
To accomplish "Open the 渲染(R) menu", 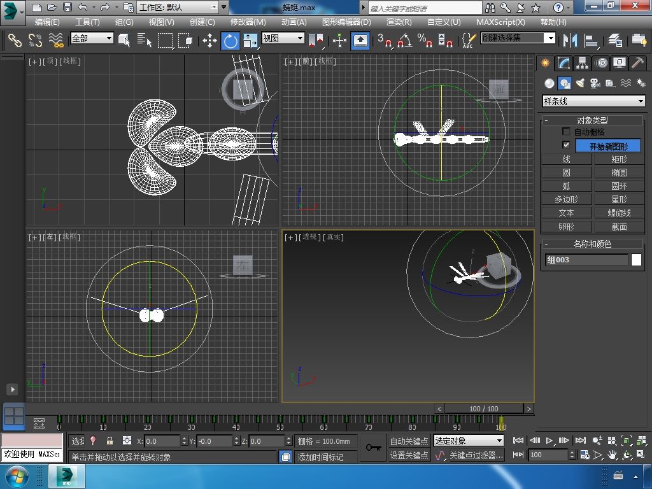I will pos(399,22).
